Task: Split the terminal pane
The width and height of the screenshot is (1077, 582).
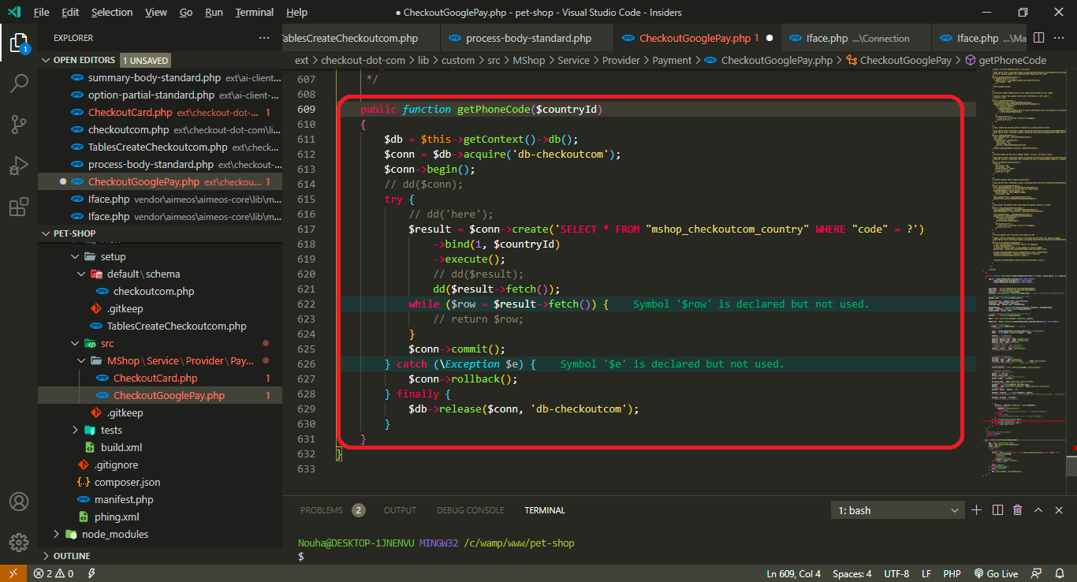Action: [x=997, y=510]
